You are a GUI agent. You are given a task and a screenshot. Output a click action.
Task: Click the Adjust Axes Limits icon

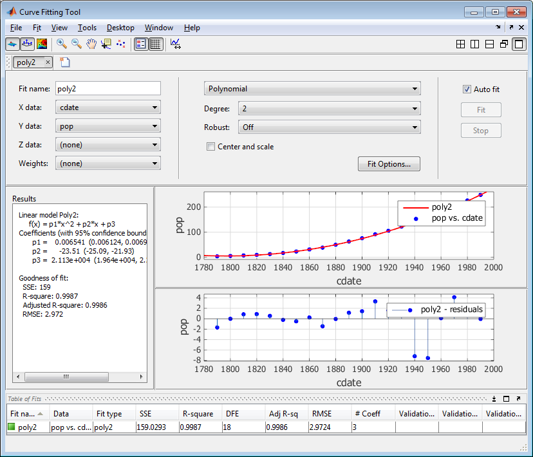pos(176,44)
